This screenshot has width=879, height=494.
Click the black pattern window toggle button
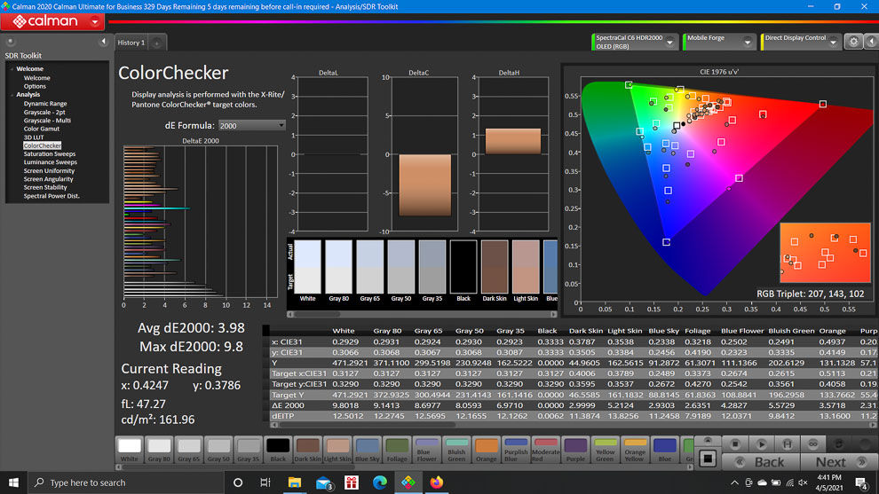tap(708, 459)
